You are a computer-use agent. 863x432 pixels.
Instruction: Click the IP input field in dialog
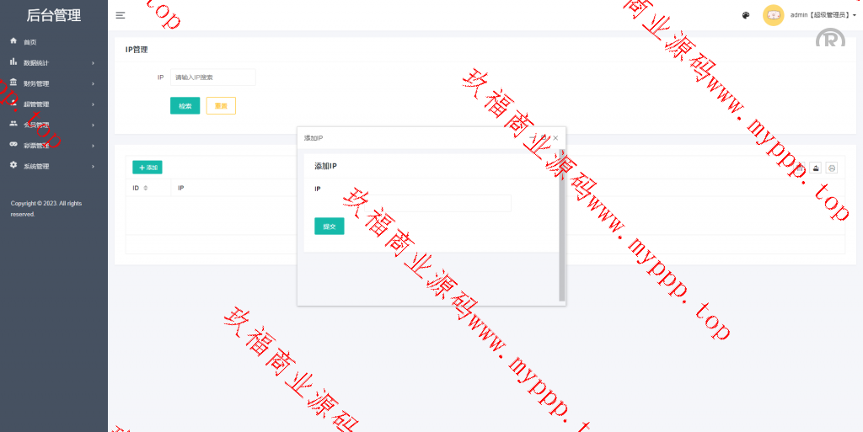412,203
